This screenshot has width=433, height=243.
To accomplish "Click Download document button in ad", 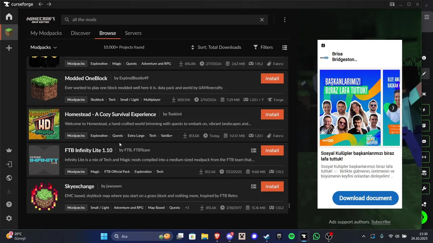I will pyautogui.click(x=365, y=198).
